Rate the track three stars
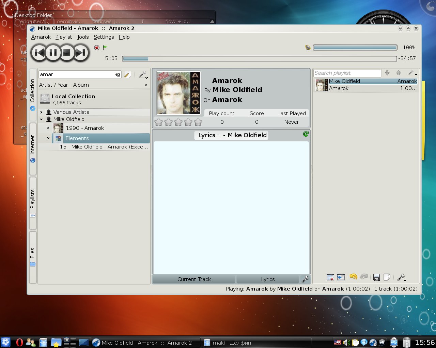 (x=178, y=122)
